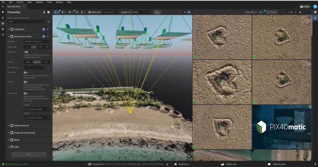Image resolution: width=318 pixels, height=167 pixels.
Task: Click the thumbnail size slider handle
Action: (300, 12)
